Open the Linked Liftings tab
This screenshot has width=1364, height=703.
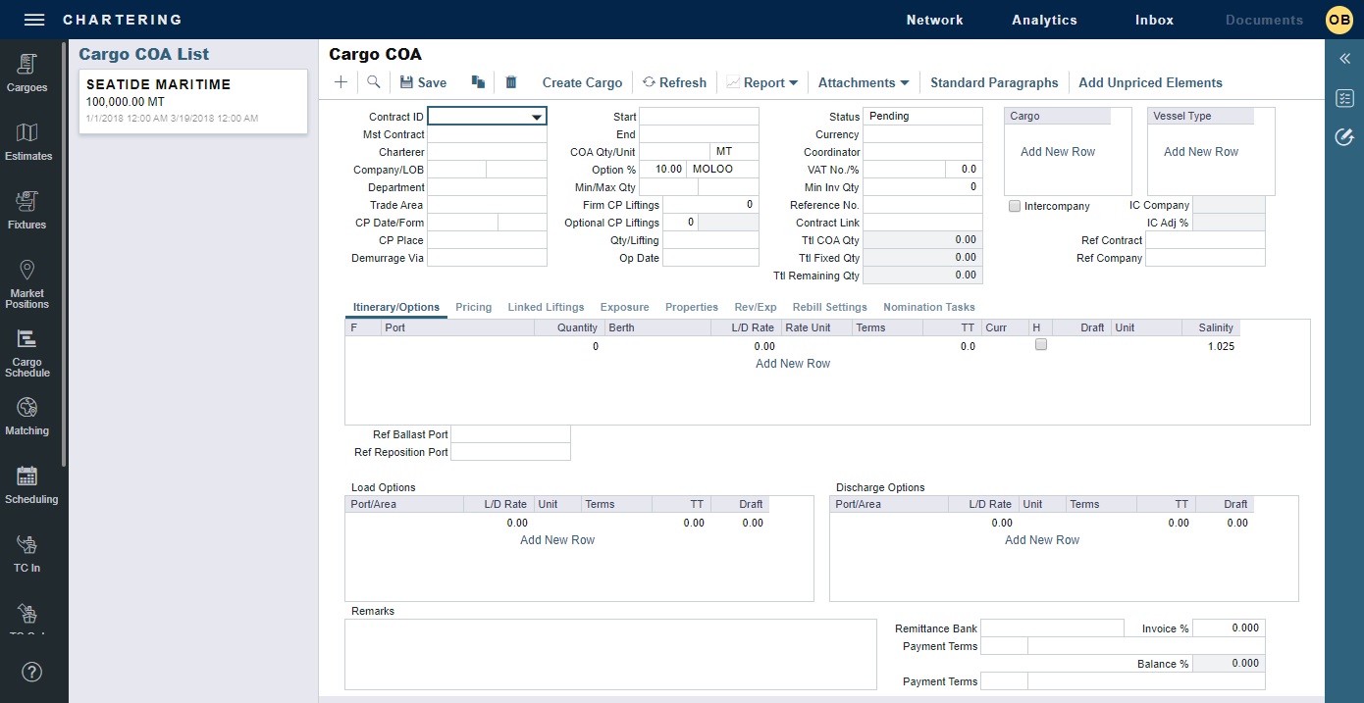point(546,308)
